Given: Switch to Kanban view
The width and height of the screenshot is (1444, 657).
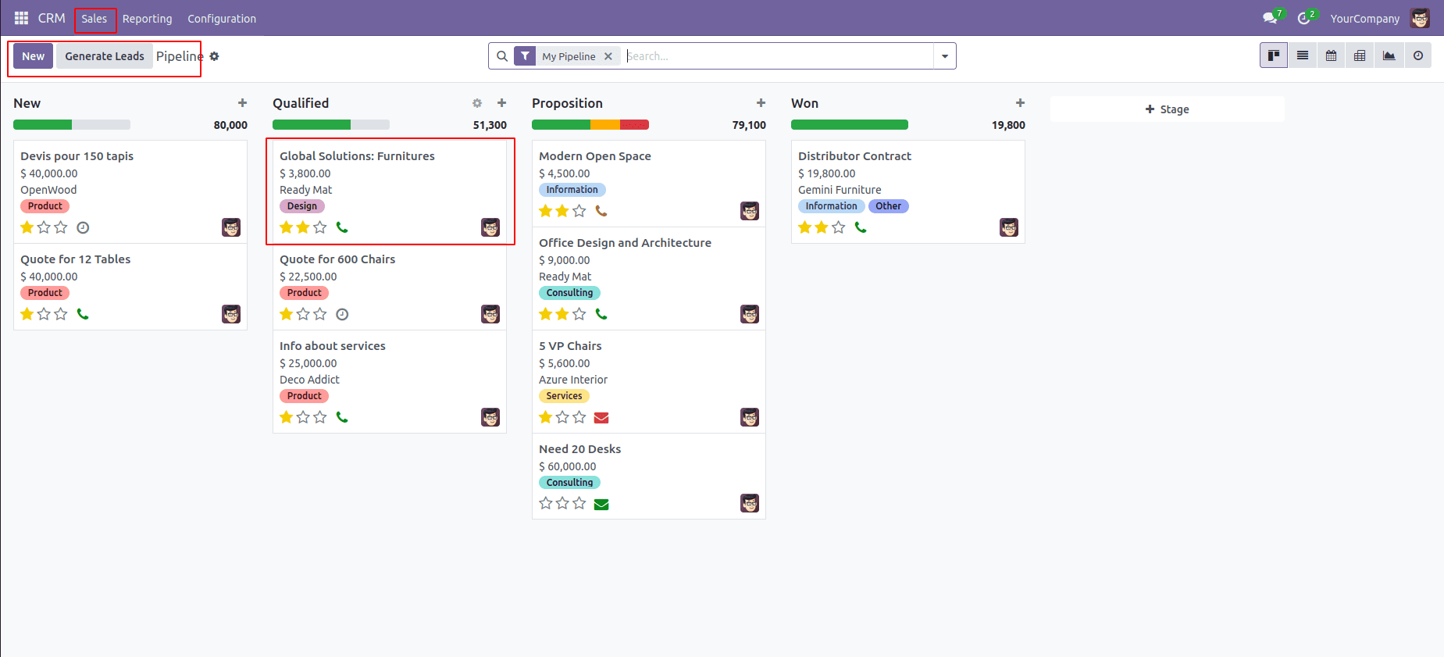Looking at the screenshot, I should pyautogui.click(x=1274, y=55).
